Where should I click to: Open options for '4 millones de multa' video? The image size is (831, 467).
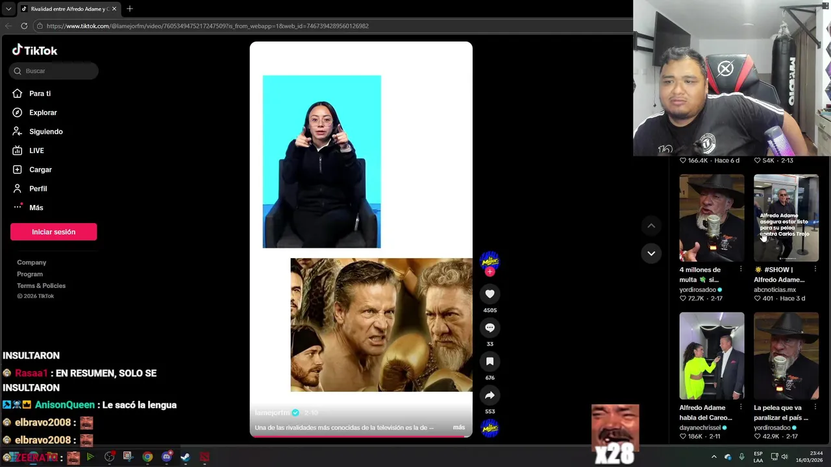(x=741, y=269)
